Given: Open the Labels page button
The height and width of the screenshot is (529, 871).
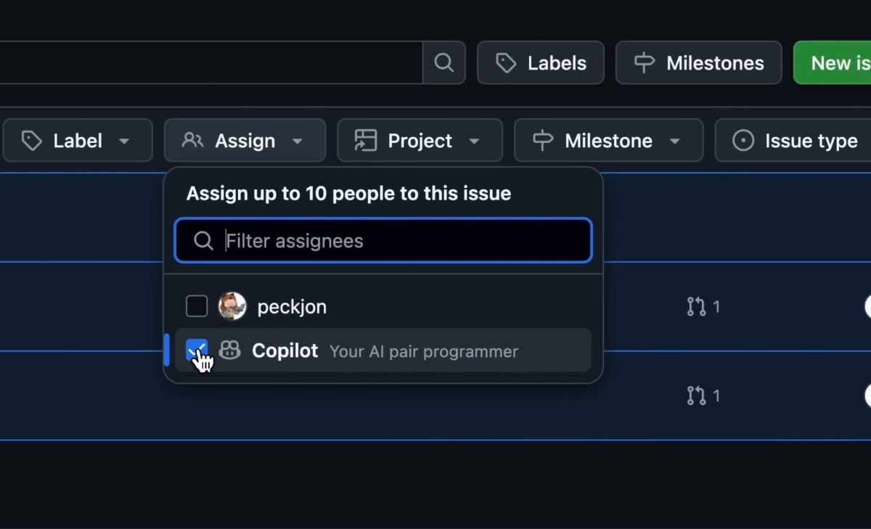Looking at the screenshot, I should point(541,63).
